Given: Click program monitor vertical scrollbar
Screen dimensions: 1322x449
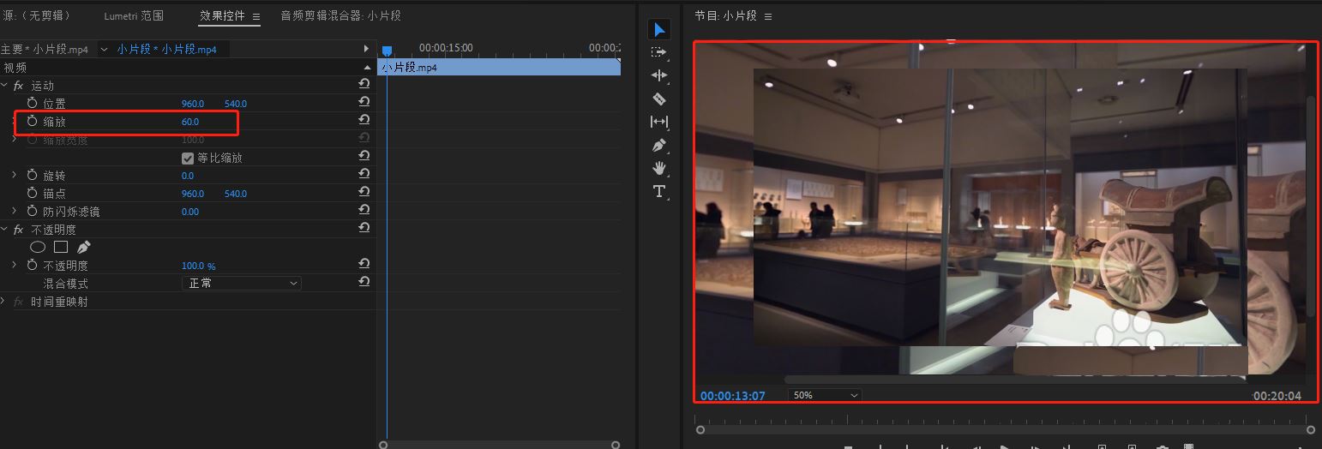Looking at the screenshot, I should click(x=1310, y=206).
